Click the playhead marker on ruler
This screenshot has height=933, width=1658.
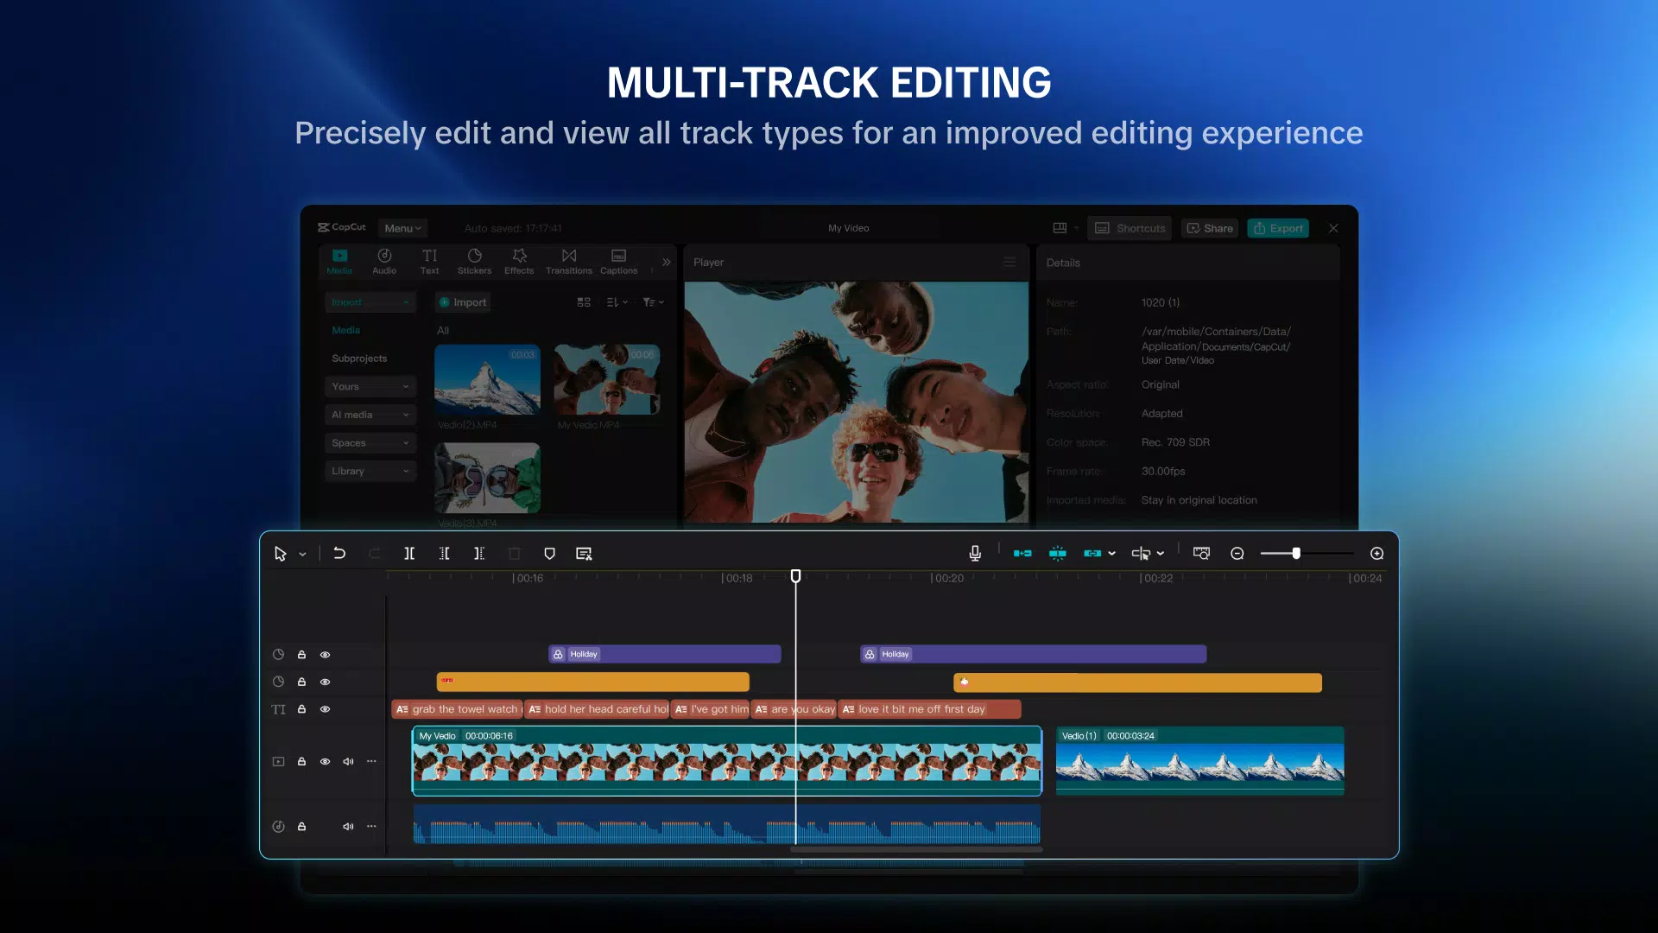pos(796,576)
